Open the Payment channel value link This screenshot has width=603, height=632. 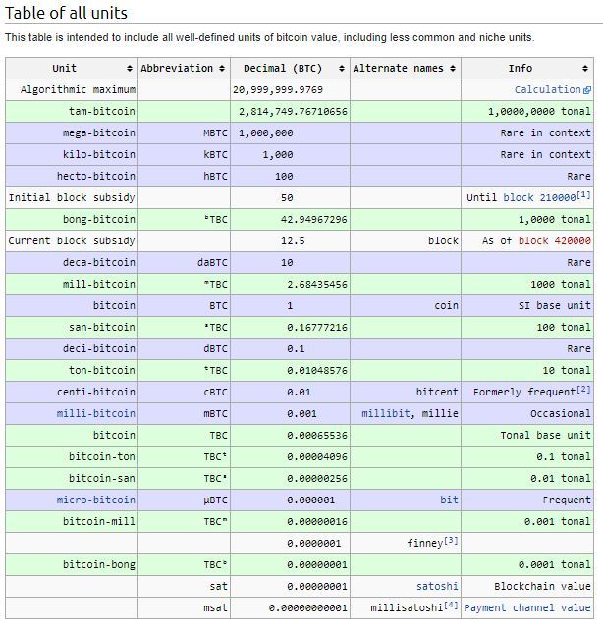pos(527,607)
